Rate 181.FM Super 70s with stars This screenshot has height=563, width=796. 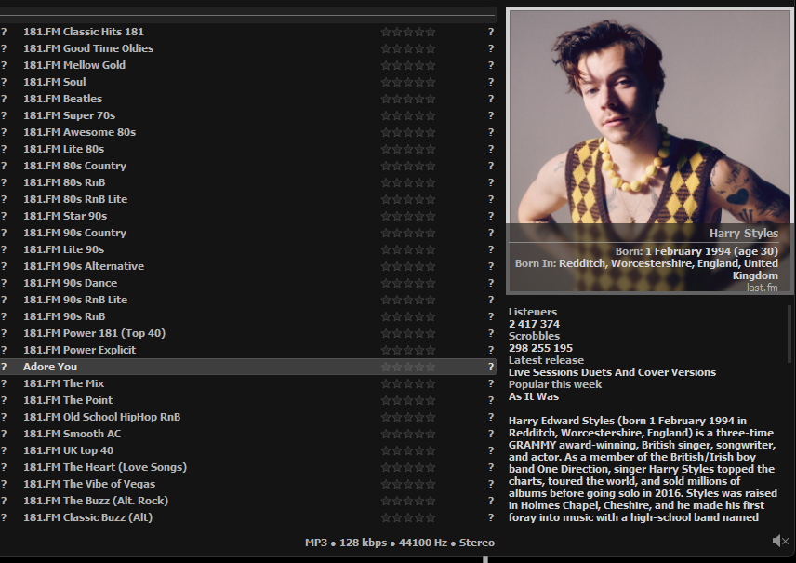point(408,115)
